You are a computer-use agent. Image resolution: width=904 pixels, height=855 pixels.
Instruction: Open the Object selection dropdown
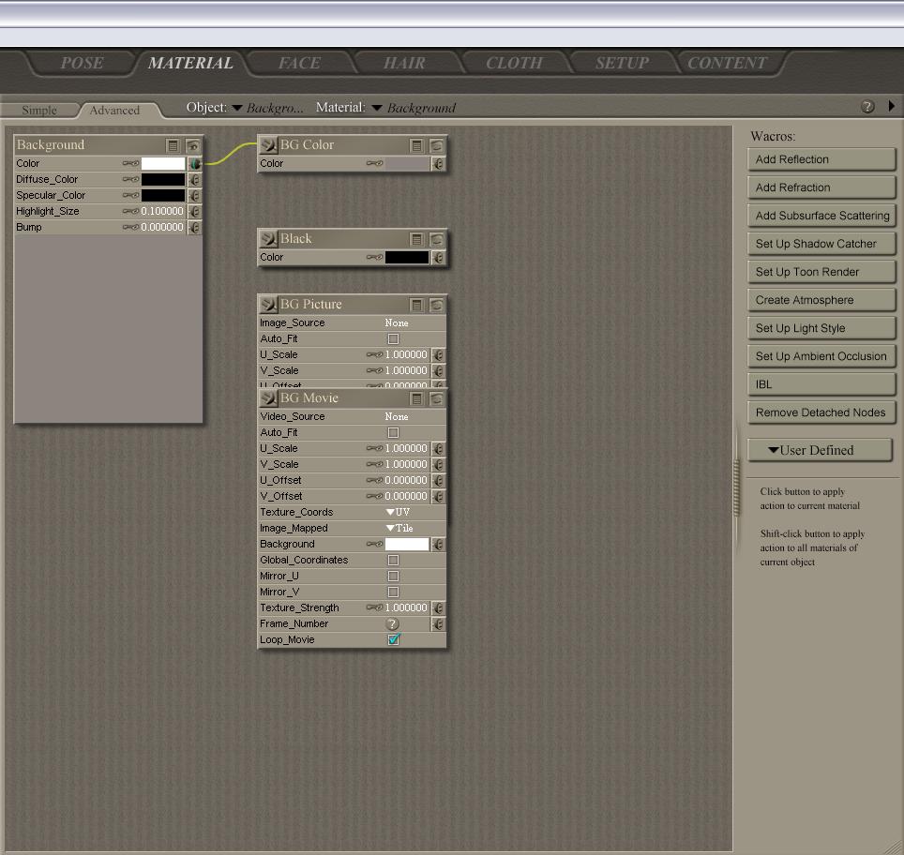pos(237,108)
